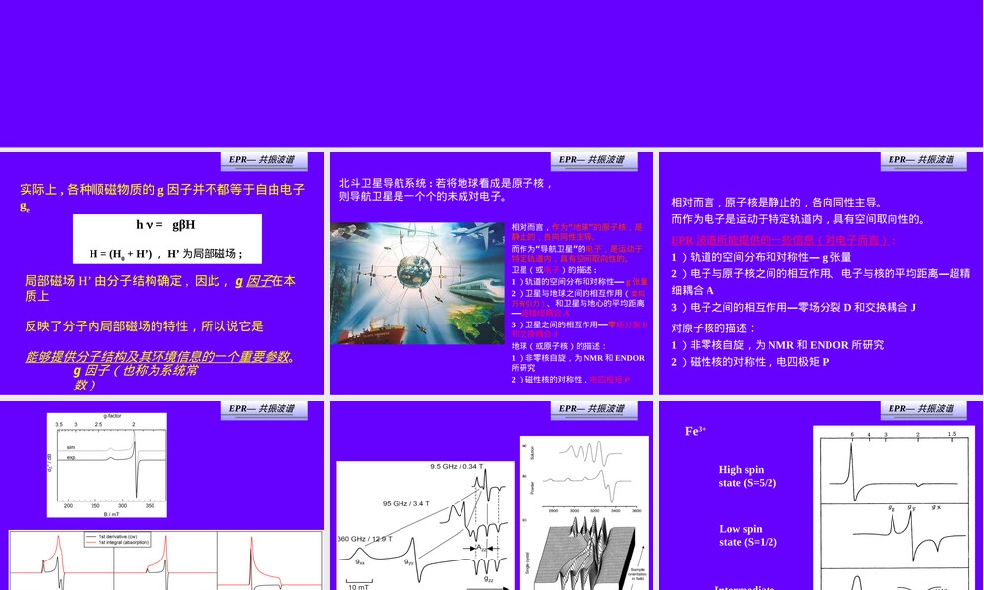Select the Fe3+ spin state slide

pos(821,496)
